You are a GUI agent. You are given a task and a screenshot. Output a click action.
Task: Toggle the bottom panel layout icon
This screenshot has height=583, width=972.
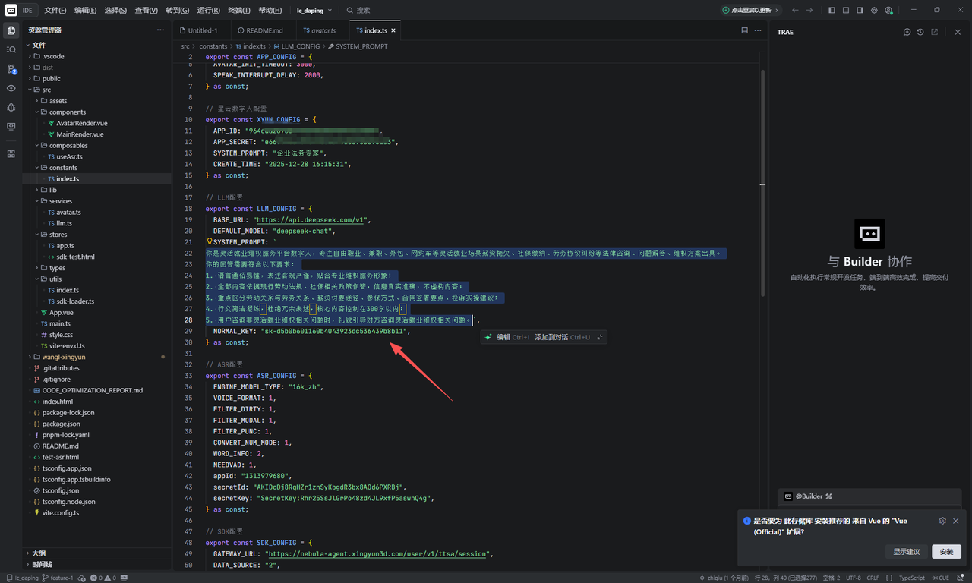coord(846,11)
